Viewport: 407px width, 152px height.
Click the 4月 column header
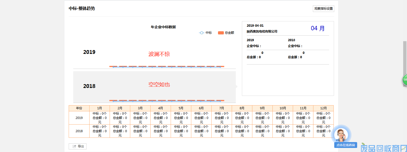click(161, 108)
